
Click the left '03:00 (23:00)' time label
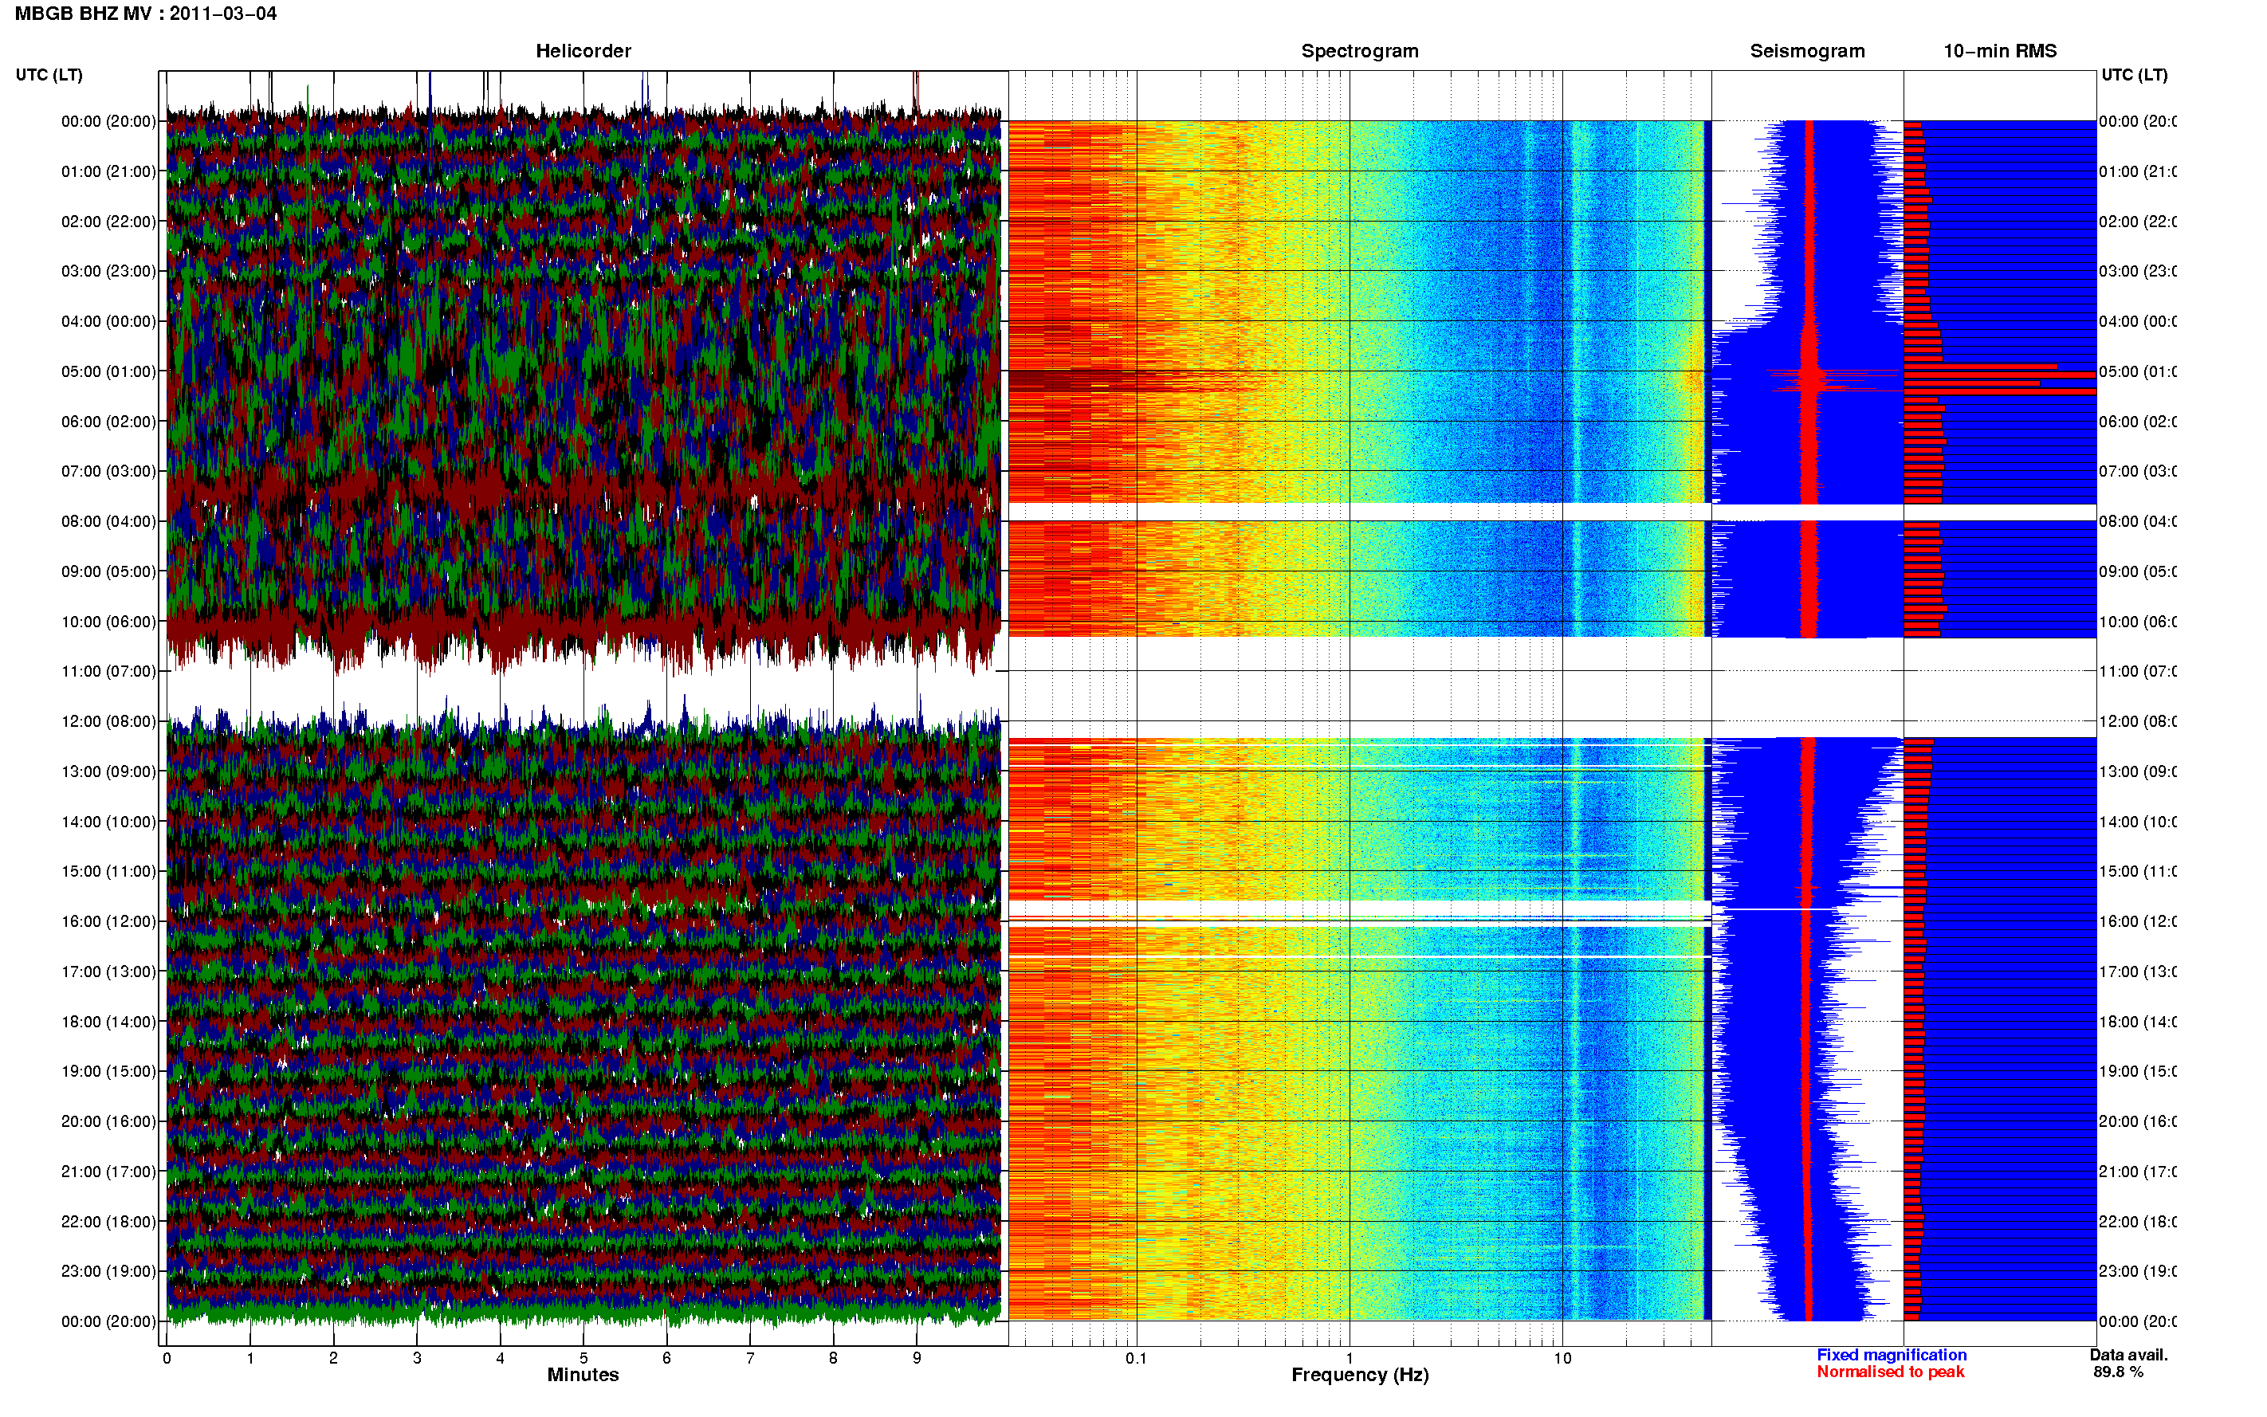[108, 272]
